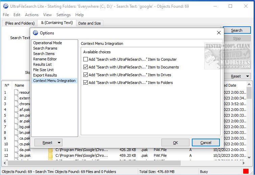Click the file icon next to am.pak
The width and height of the screenshot is (255, 175).
(x=16, y=115)
